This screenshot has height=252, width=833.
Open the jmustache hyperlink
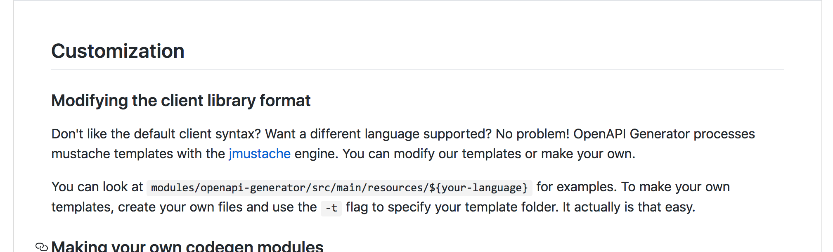(x=260, y=154)
